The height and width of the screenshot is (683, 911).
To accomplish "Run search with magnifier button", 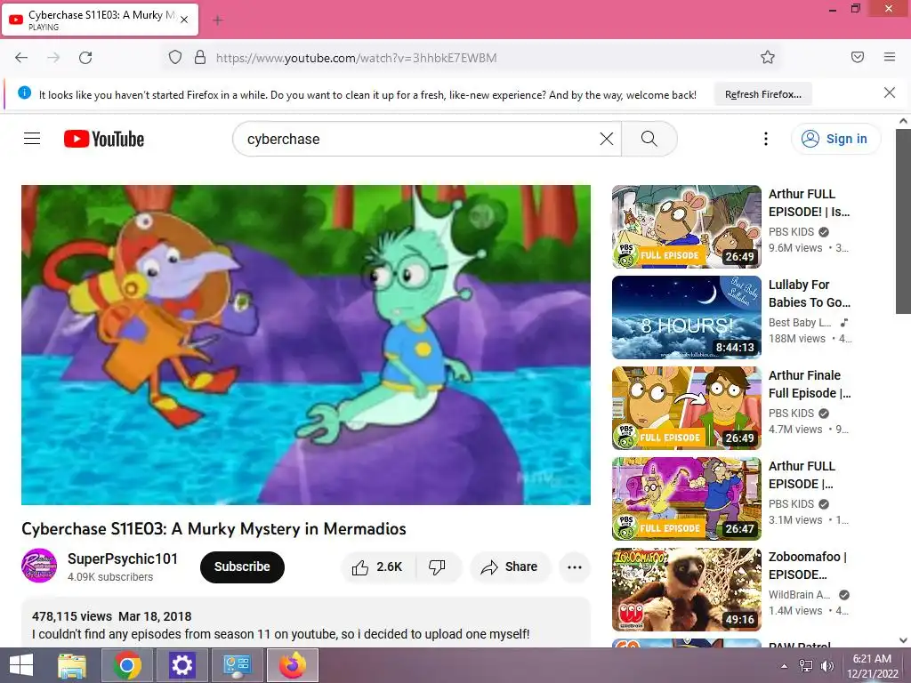I will coord(649,139).
